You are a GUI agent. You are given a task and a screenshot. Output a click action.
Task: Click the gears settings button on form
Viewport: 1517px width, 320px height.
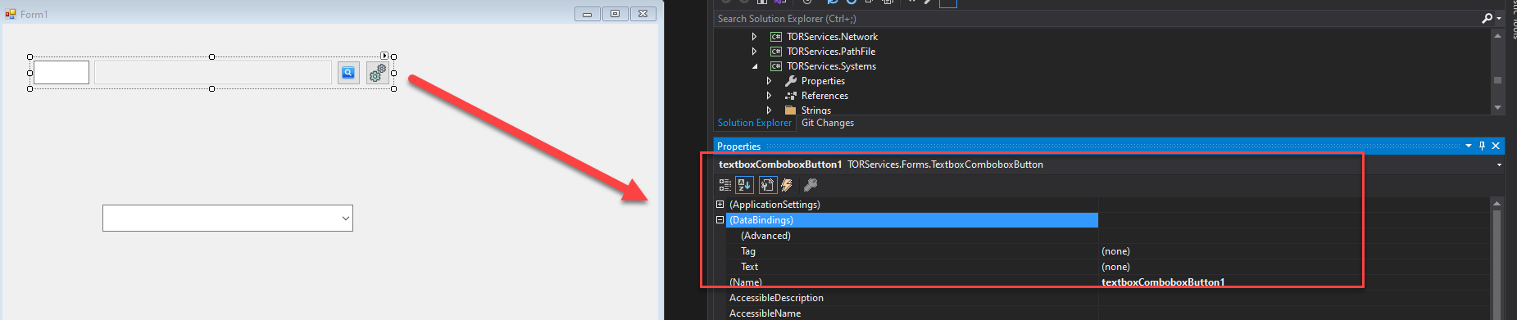pos(377,73)
